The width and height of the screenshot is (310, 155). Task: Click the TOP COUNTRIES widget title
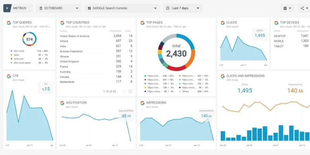click(x=77, y=22)
